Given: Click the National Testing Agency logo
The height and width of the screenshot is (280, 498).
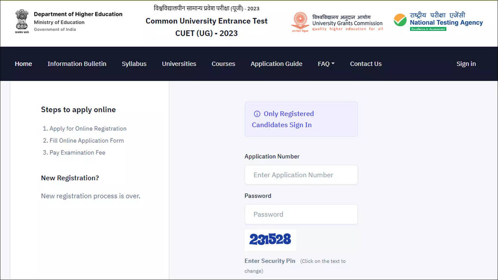Looking at the screenshot, I should pyautogui.click(x=438, y=22).
